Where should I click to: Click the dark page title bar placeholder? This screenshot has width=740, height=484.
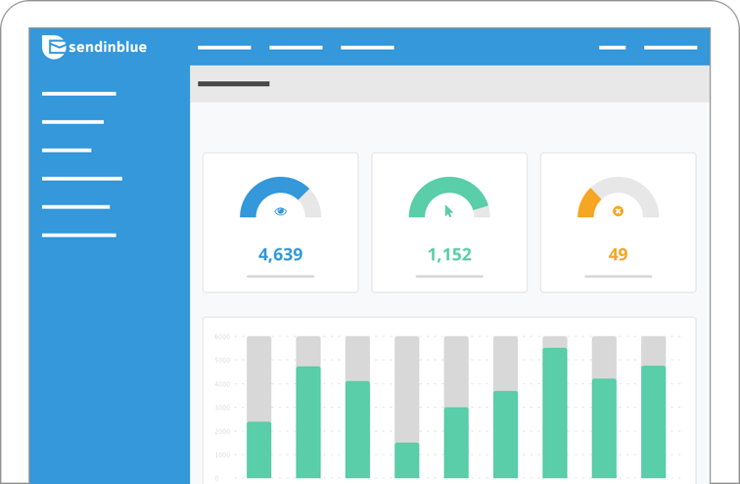click(x=234, y=84)
